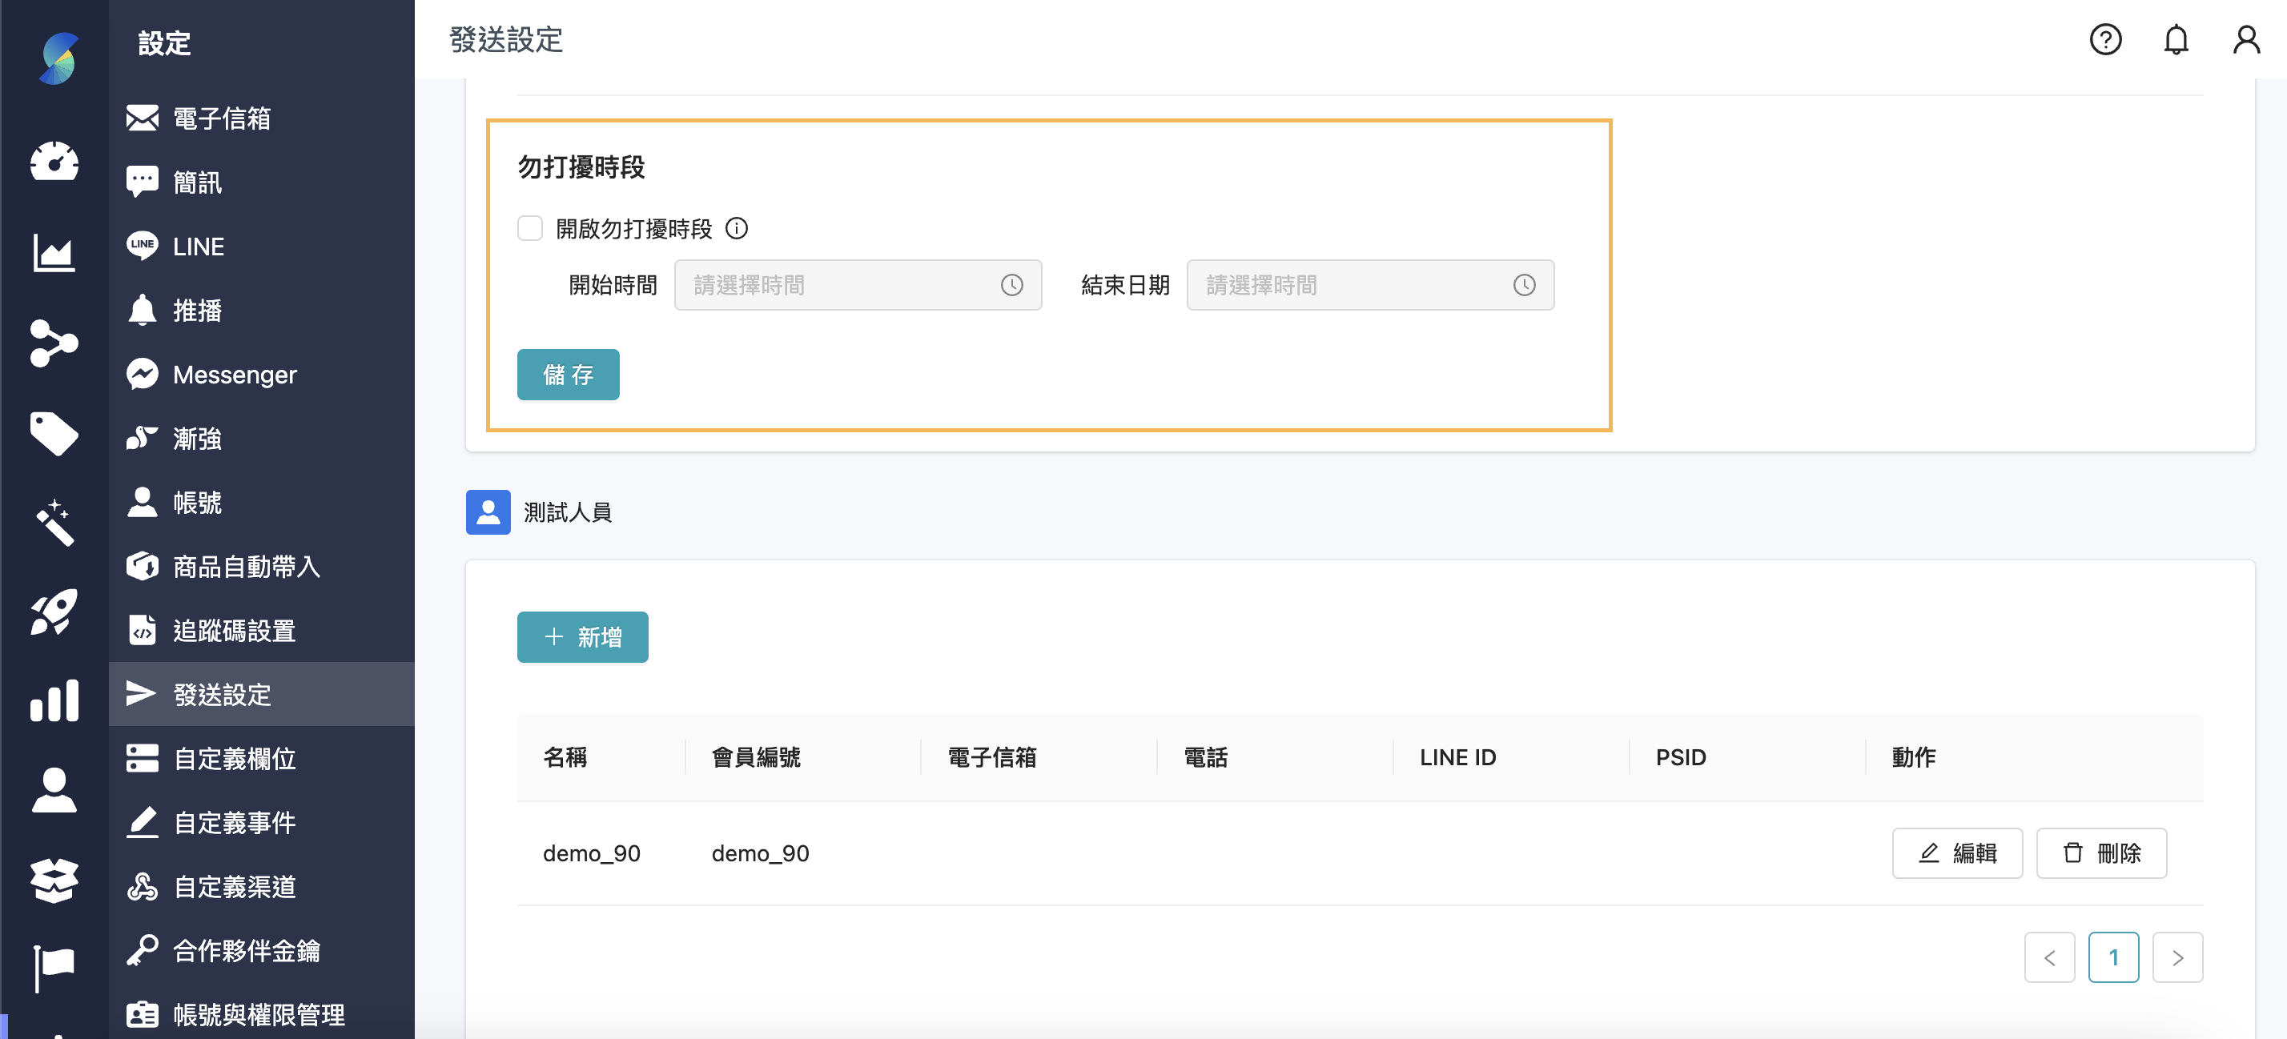
Task: Open the 開始時間 time picker
Action: click(857, 285)
